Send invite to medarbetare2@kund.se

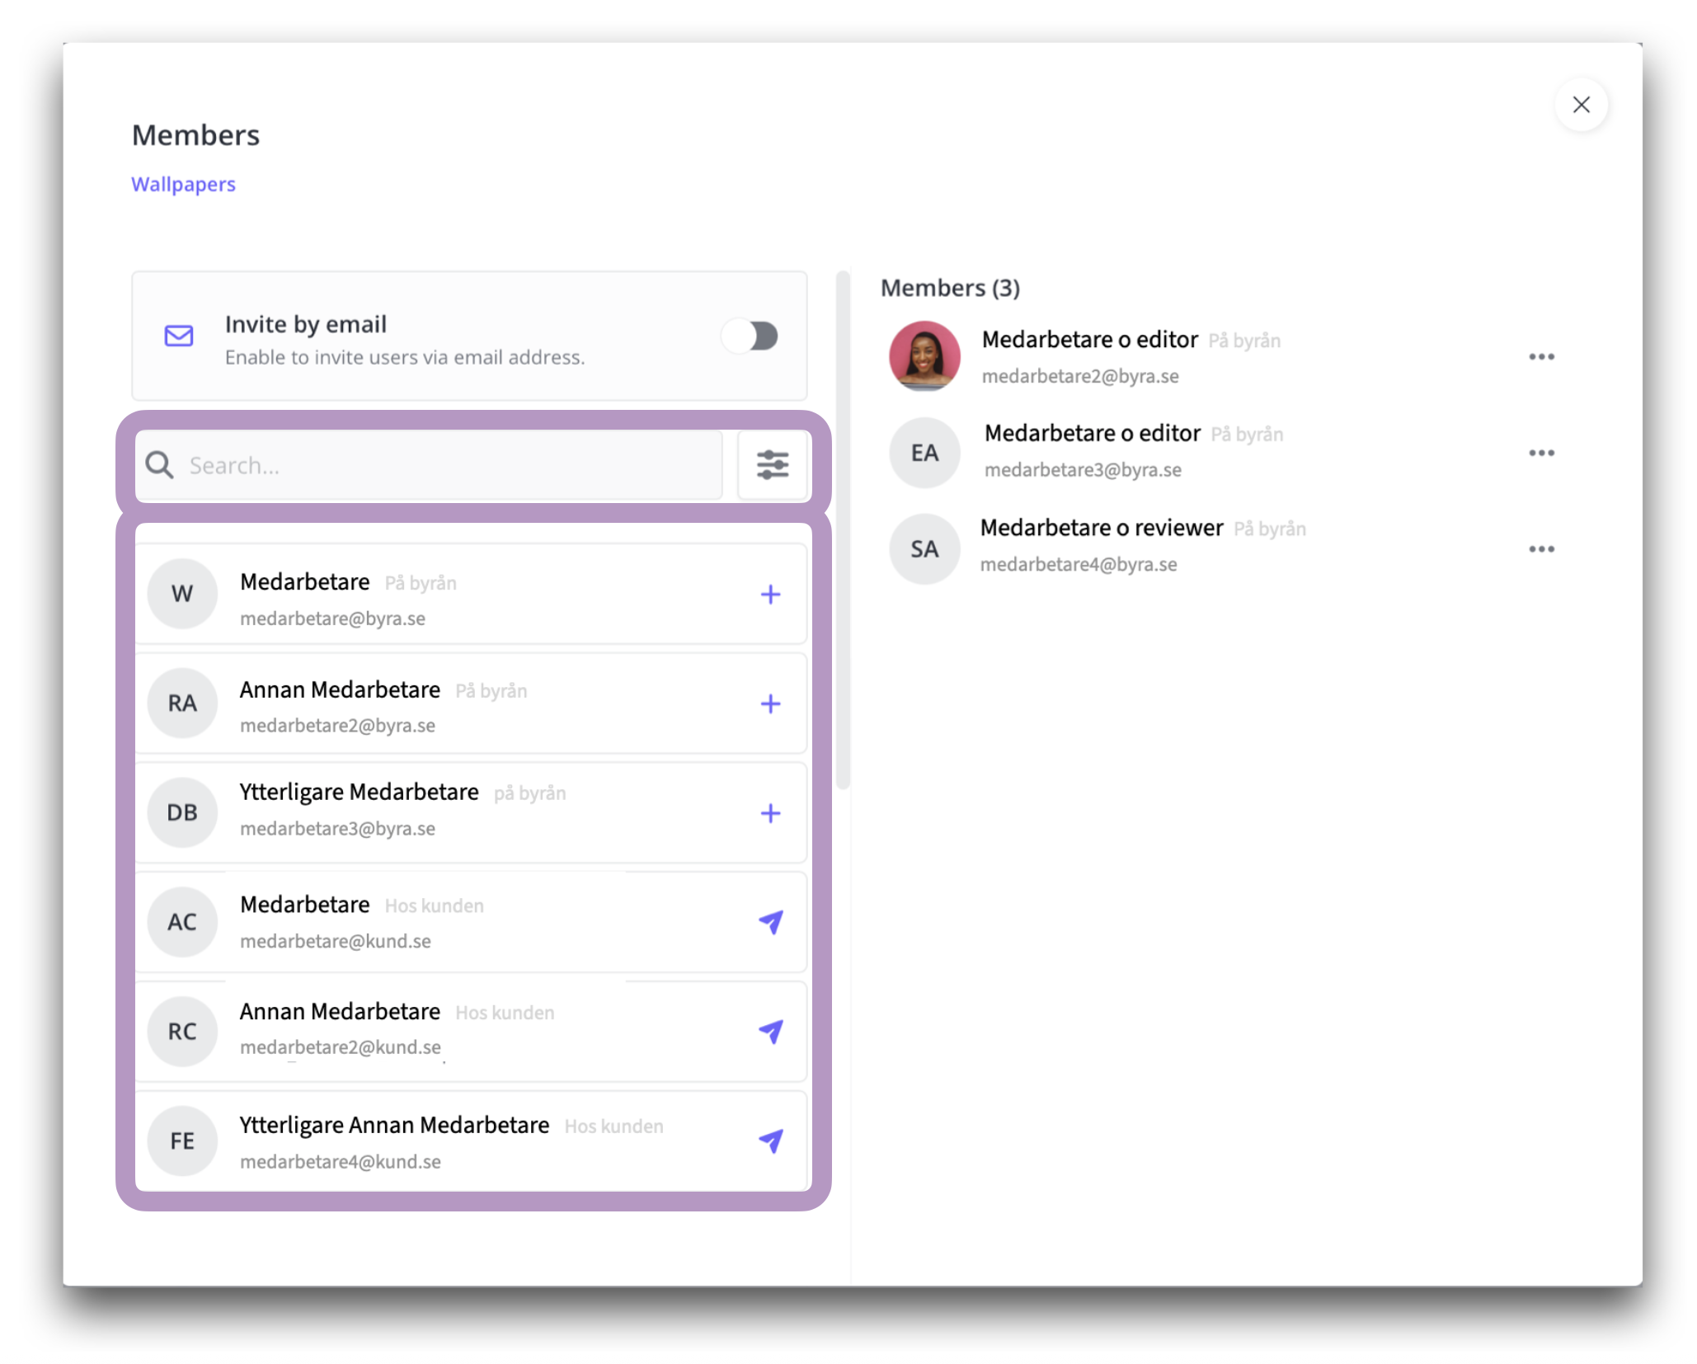(x=770, y=1031)
